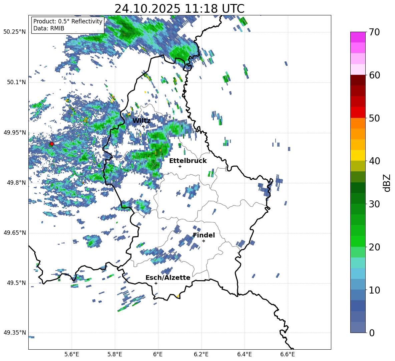Click the colorbar tick label 0

click(372, 333)
